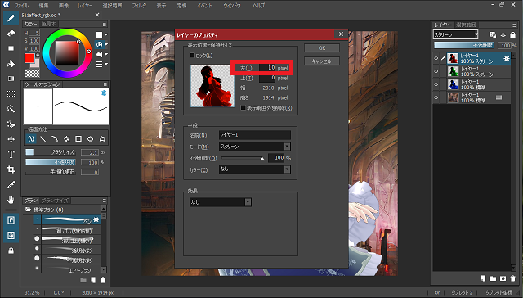
Task: Hide the green layer using eye icon
Action: click(x=436, y=71)
